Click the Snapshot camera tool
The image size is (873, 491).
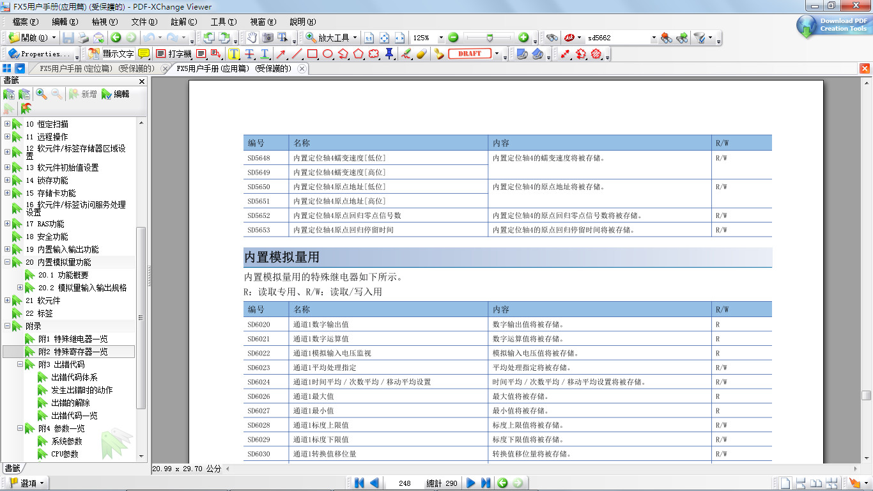[268, 38]
